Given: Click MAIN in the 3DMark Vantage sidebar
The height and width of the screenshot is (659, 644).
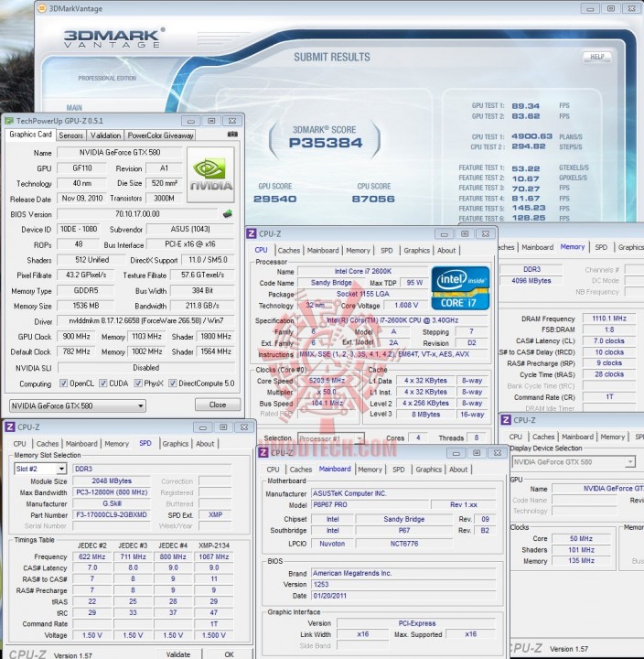Looking at the screenshot, I should click(x=74, y=108).
